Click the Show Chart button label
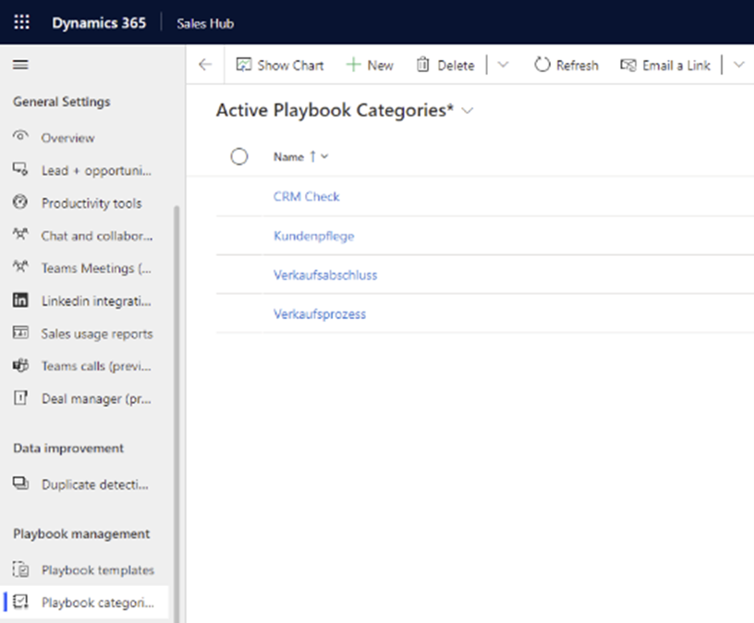Screen dimensions: 754x623 tap(290, 65)
